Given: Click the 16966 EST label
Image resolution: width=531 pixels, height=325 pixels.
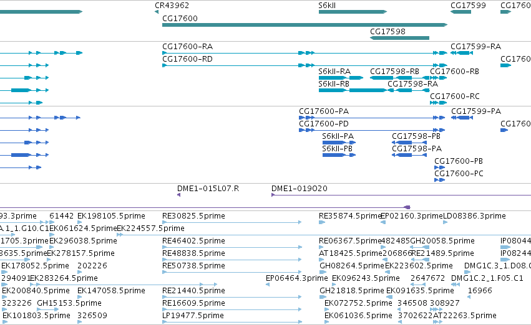Looking at the screenshot, I should pyautogui.click(x=480, y=291).
